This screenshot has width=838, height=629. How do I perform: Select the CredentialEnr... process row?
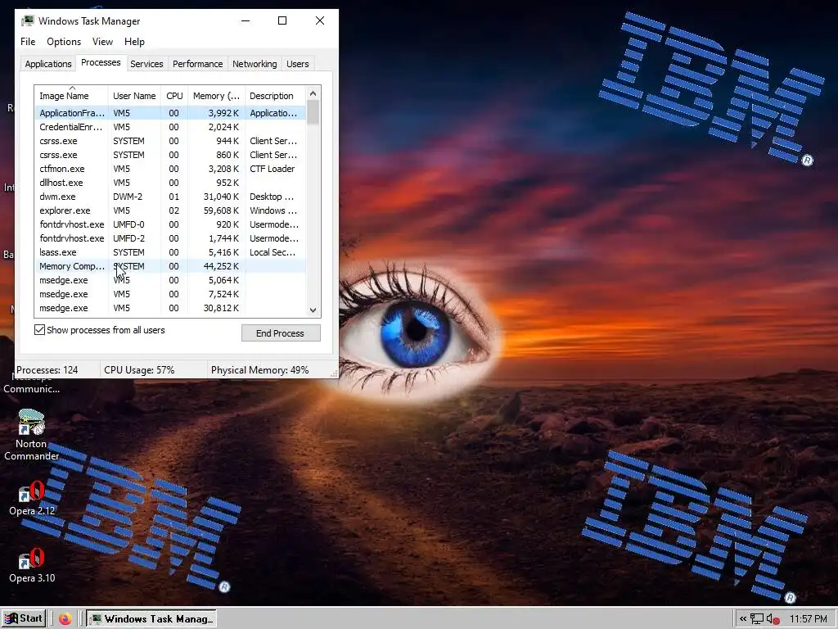click(170, 127)
